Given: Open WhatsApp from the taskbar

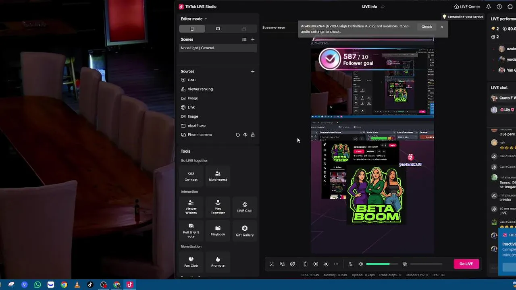Looking at the screenshot, I should coord(37,285).
